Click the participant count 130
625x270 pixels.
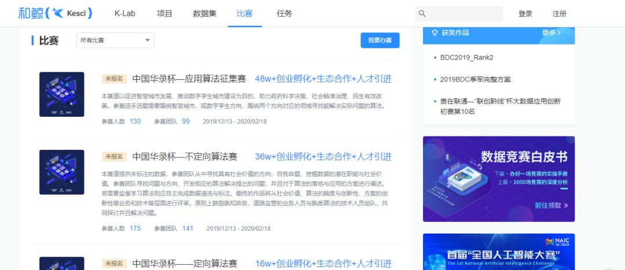tap(135, 121)
